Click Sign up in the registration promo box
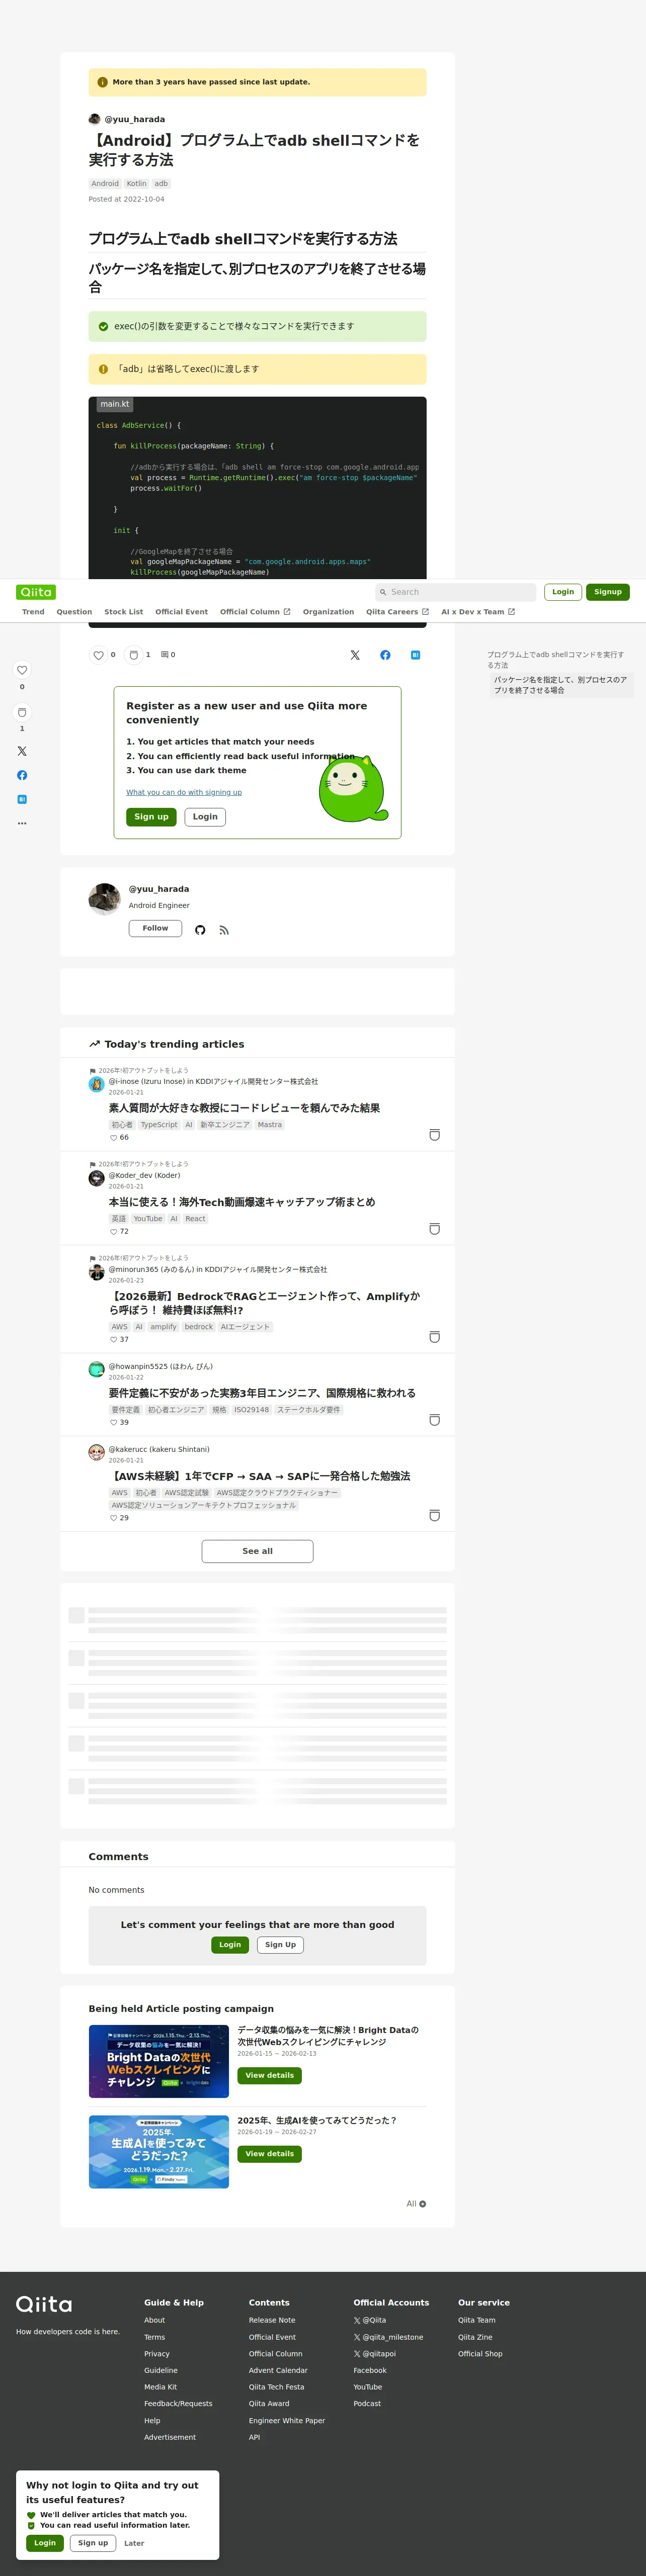This screenshot has width=646, height=2576. click(x=151, y=817)
